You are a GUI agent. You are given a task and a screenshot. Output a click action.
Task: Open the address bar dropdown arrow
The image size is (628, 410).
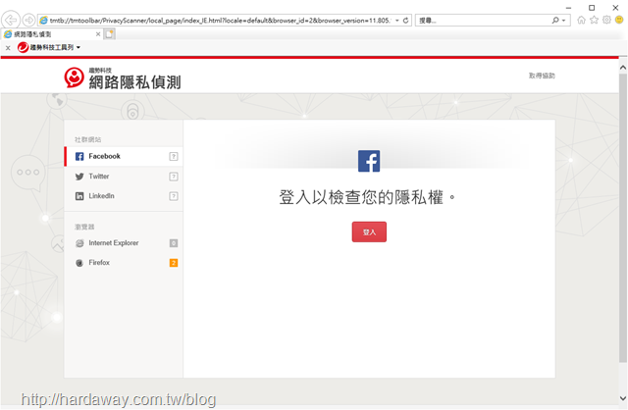(396, 20)
